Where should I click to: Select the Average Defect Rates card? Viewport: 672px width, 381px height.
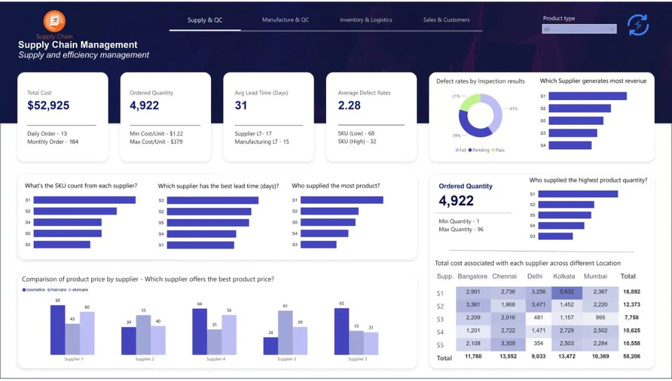pos(371,117)
